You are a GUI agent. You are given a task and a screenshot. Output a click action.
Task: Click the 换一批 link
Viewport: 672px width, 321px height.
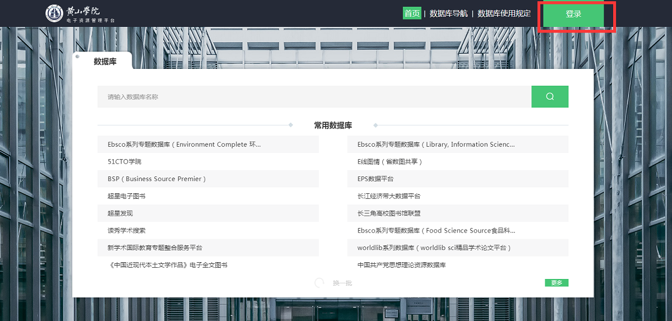coord(342,283)
